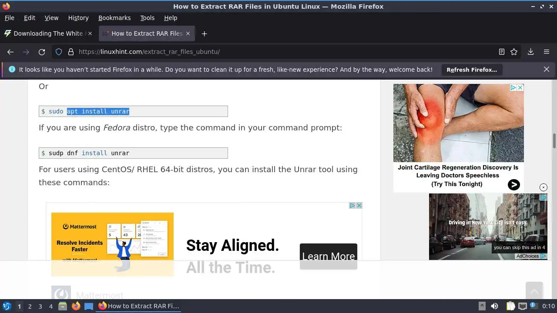Image resolution: width=557 pixels, height=313 pixels.
Task: Click the sudo apt install unrar code box
Action: (133, 111)
